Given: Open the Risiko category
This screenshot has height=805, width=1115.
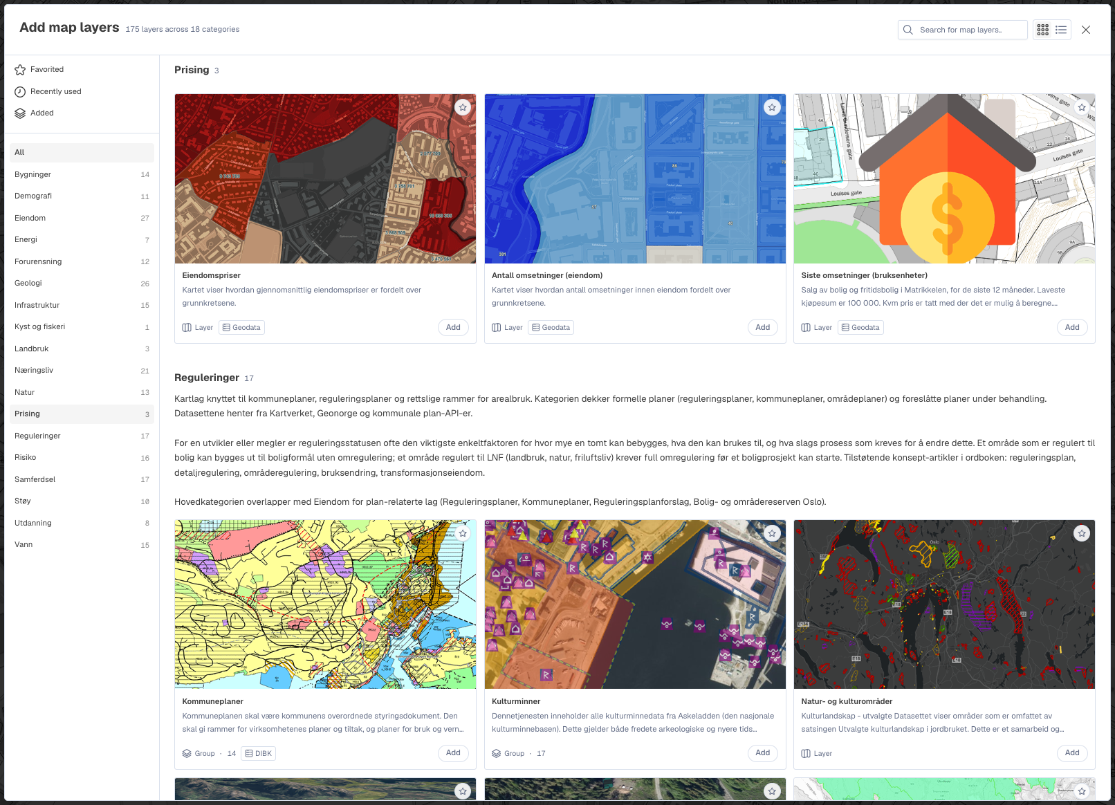Looking at the screenshot, I should coord(82,457).
